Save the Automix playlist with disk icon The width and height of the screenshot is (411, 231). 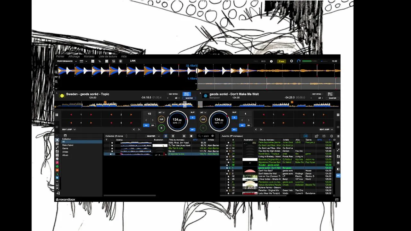click(324, 136)
